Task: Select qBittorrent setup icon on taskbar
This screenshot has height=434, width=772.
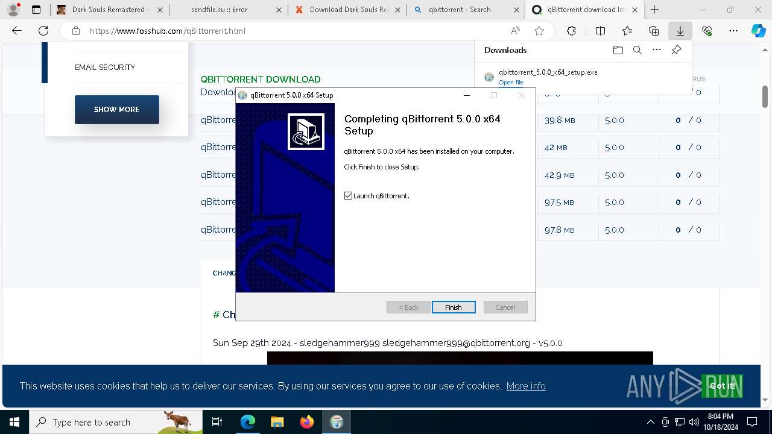Action: 337,422
